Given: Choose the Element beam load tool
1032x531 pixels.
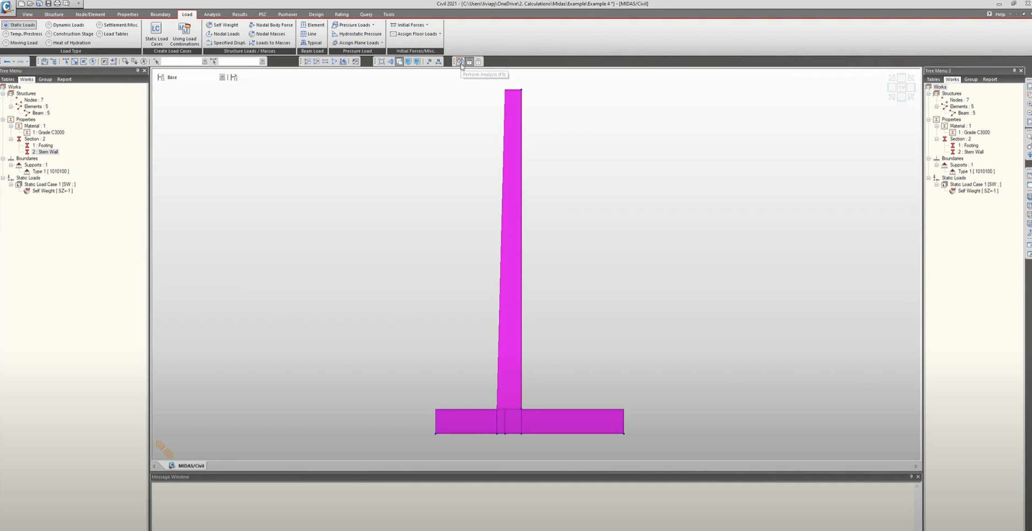Looking at the screenshot, I should click(312, 25).
